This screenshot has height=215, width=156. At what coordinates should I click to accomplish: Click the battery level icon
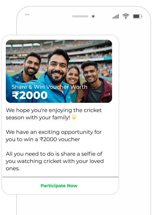click(138, 16)
